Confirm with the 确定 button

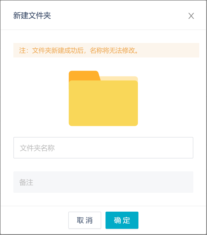coord(122,220)
